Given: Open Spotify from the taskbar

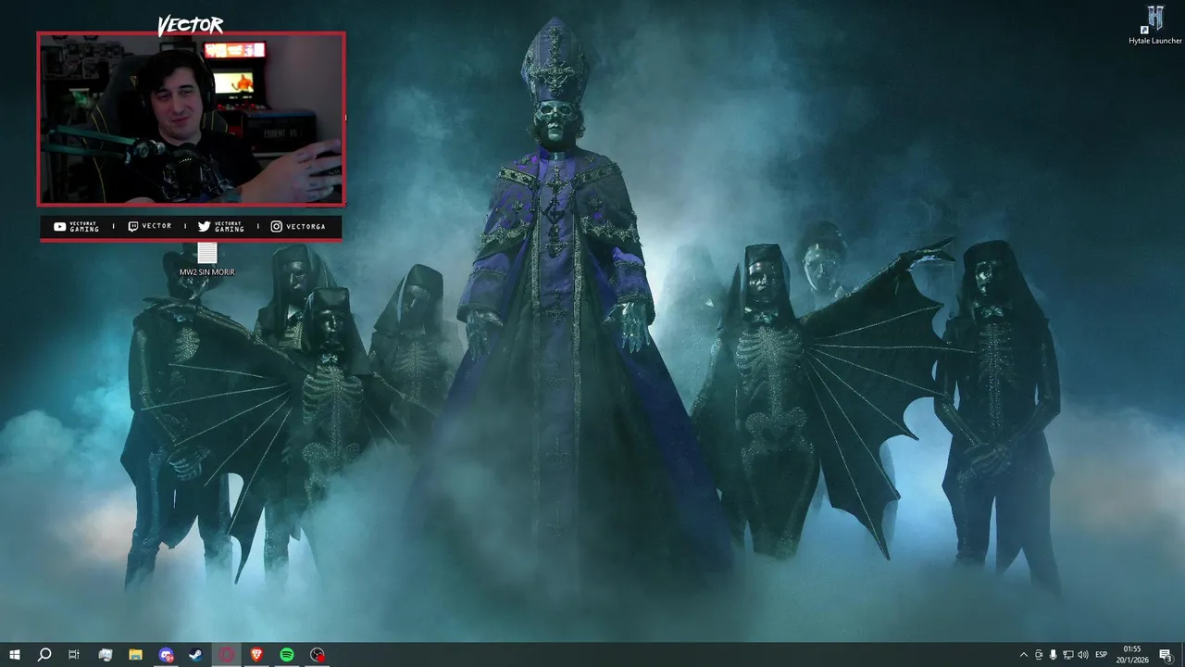Looking at the screenshot, I should point(287,655).
